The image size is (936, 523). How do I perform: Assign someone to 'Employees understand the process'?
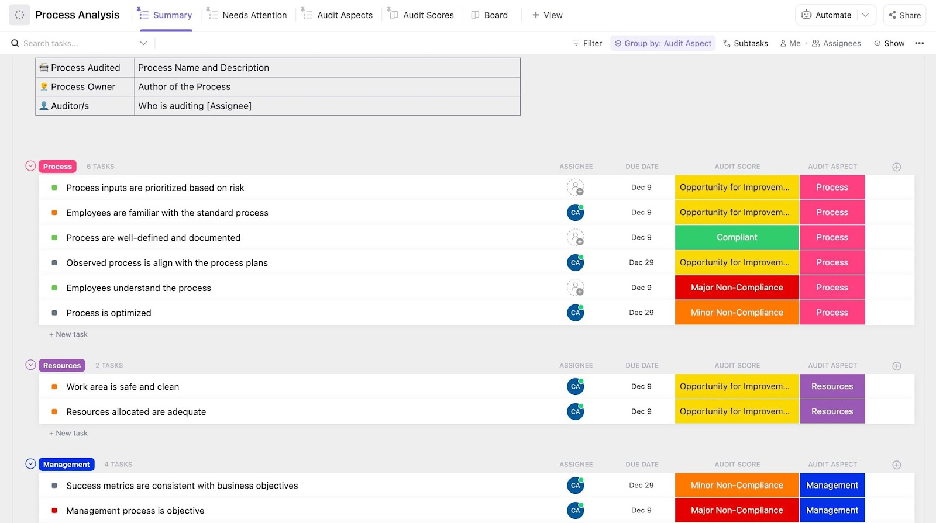point(576,288)
